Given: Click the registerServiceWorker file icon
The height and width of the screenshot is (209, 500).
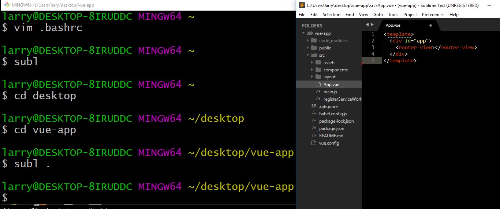Looking at the screenshot, I should click(318, 99).
